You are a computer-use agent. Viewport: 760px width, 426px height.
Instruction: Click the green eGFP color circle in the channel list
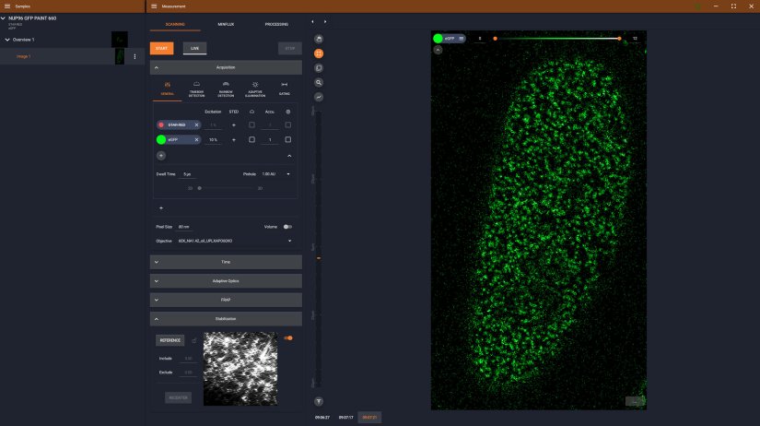click(161, 140)
